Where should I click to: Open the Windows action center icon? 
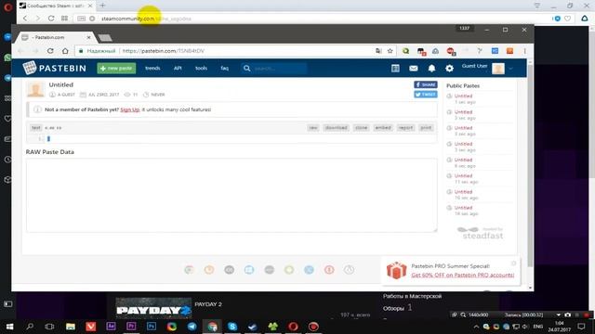[581, 327]
